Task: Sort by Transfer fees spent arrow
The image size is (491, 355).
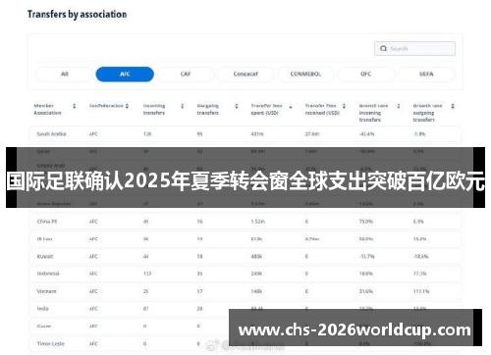Action: (x=291, y=107)
